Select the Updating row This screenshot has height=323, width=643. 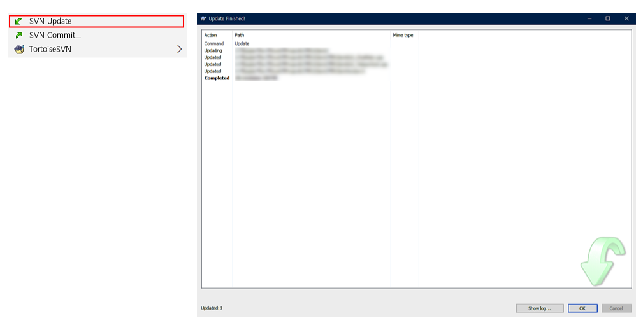tap(311, 50)
